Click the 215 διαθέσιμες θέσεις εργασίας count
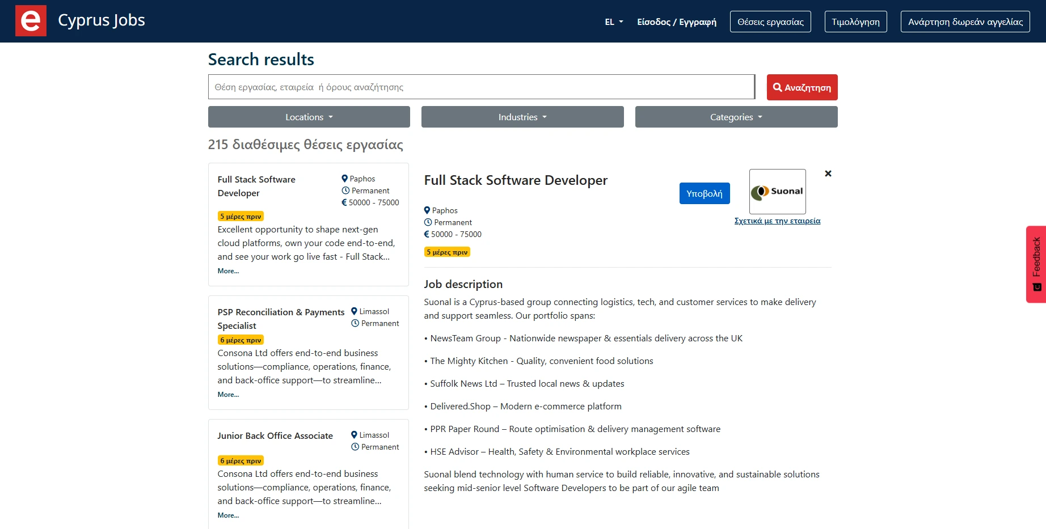The height and width of the screenshot is (529, 1046). pyautogui.click(x=306, y=145)
